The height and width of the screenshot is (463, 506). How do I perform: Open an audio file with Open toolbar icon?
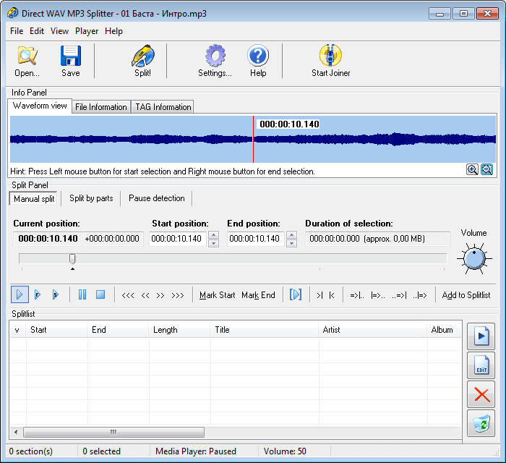pos(27,61)
